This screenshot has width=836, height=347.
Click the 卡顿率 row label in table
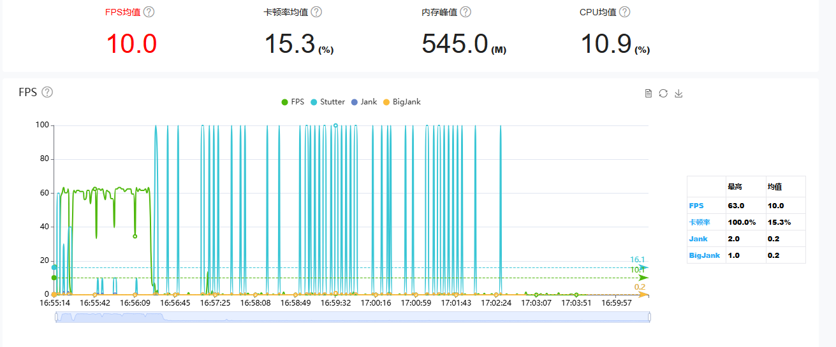[700, 222]
